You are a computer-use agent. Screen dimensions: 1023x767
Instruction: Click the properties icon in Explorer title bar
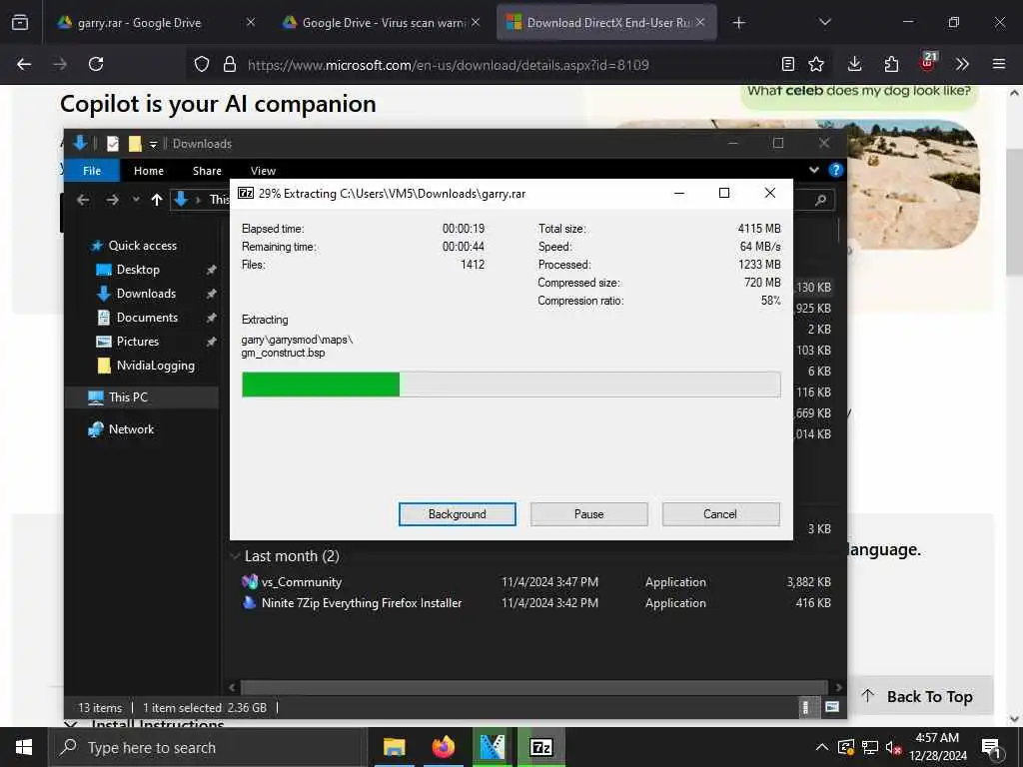click(113, 144)
